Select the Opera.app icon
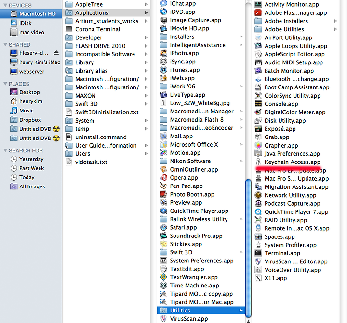The image size is (347, 323). pyautogui.click(x=163, y=177)
